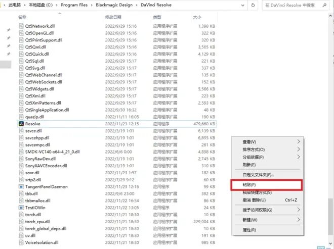Select file Qt5Quick.dll
This screenshot has height=249, width=334.
point(37,54)
